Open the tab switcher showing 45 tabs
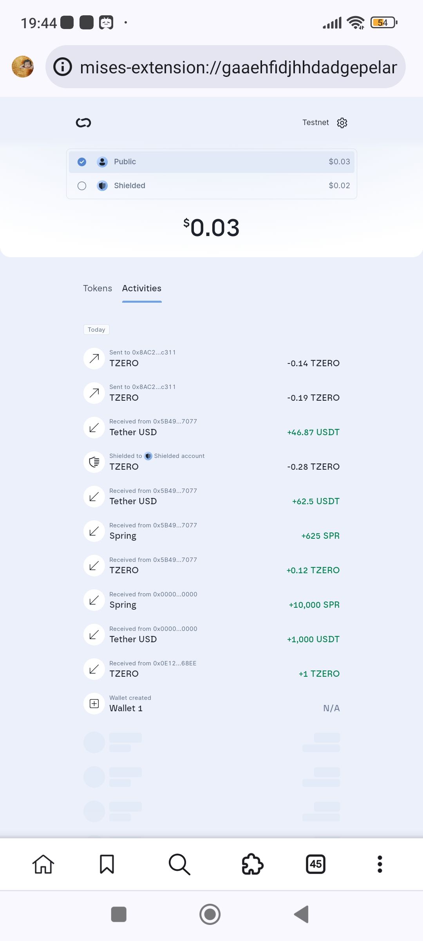Image resolution: width=423 pixels, height=941 pixels. coord(316,864)
